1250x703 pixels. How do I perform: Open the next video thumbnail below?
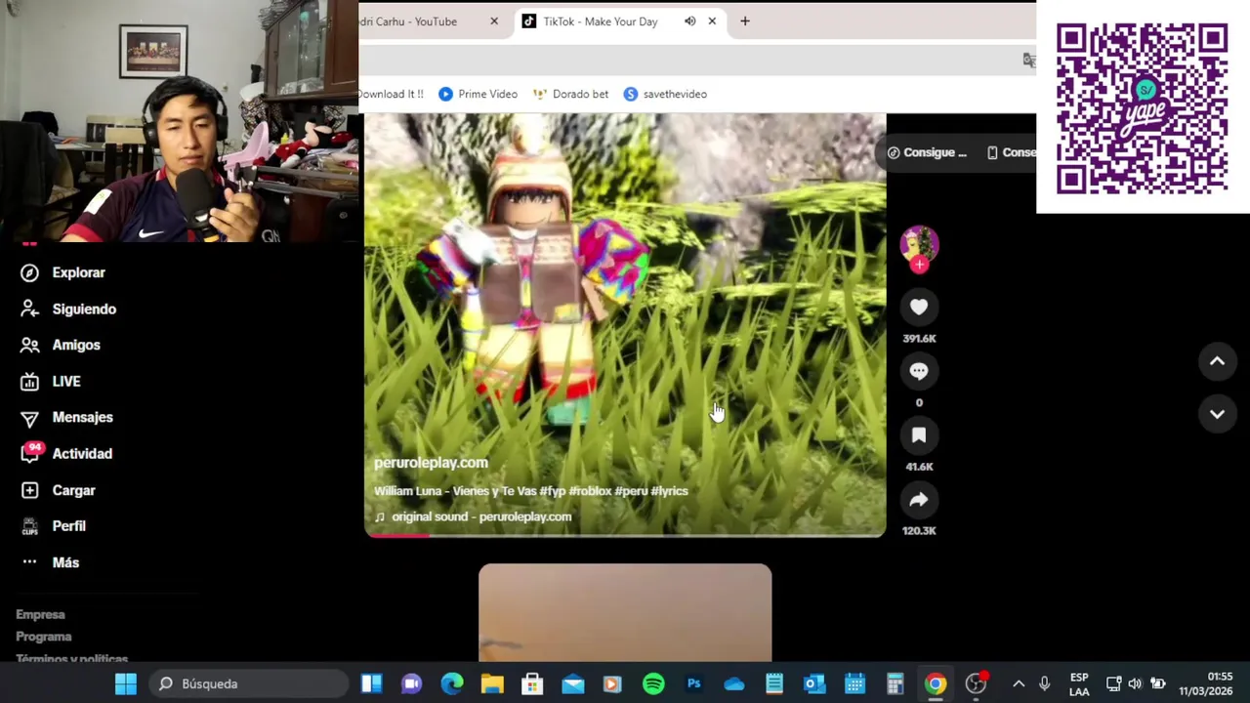pyautogui.click(x=625, y=612)
